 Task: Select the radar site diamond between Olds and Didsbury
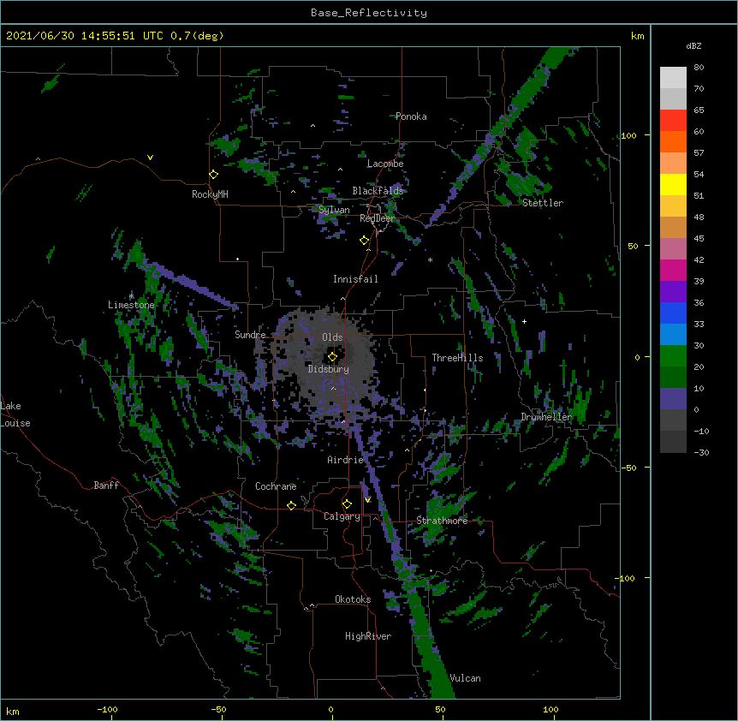[x=333, y=357]
